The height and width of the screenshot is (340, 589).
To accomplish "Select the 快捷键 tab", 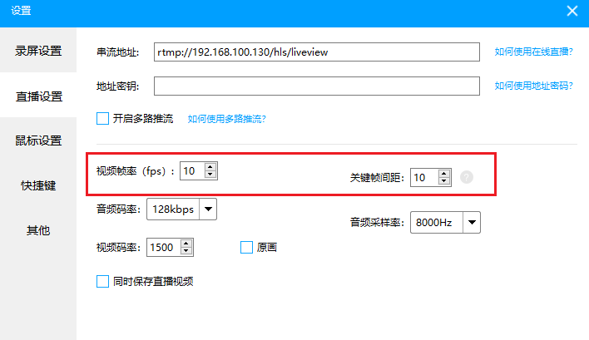I will (38, 185).
